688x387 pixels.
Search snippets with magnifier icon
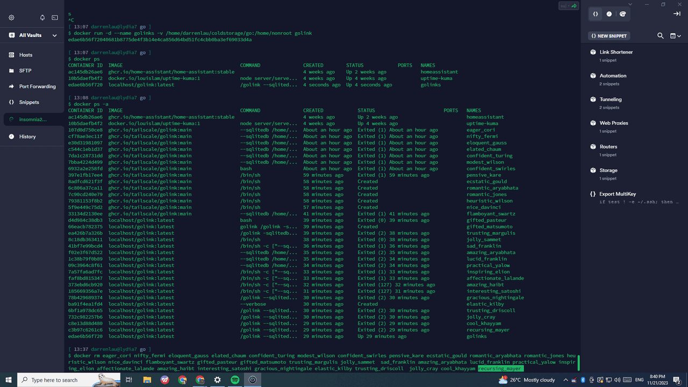coord(661,36)
